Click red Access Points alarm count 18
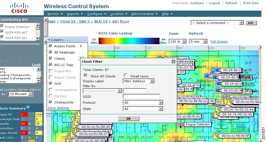The height and width of the screenshot is (142, 266). coord(24,133)
